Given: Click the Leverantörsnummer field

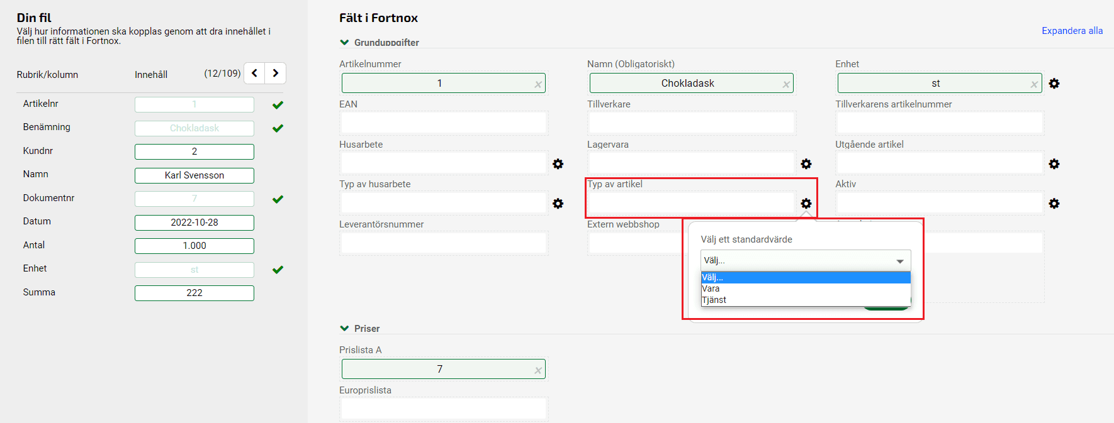Looking at the screenshot, I should 444,243.
